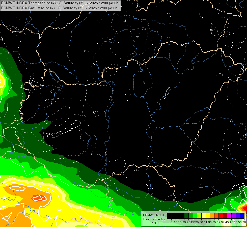Click legend scale value "10"
The width and height of the screenshot is (247, 227).
coord(176,222)
